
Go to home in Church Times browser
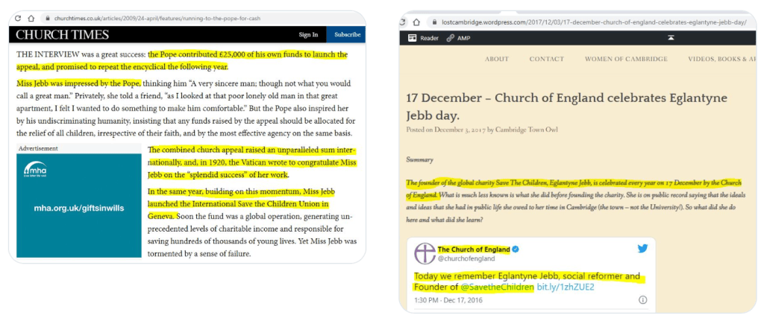(31, 19)
